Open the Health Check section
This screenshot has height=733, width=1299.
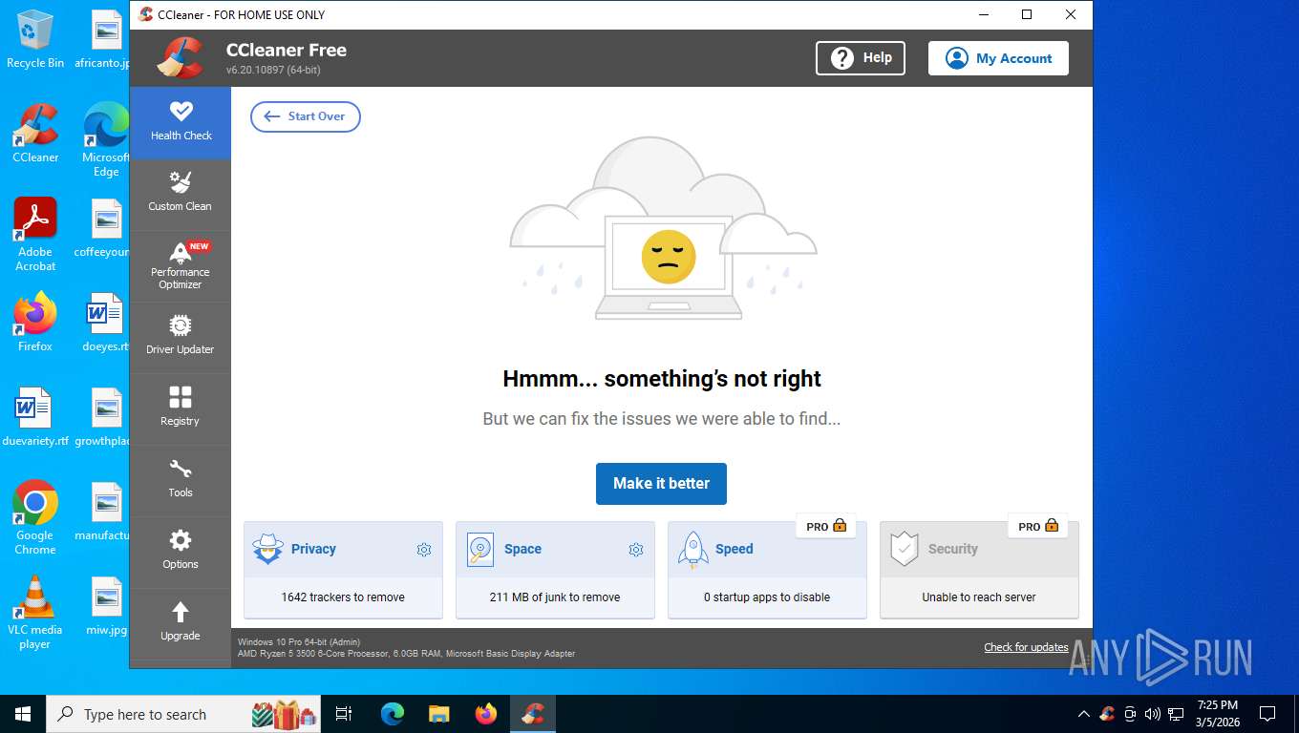(181, 122)
